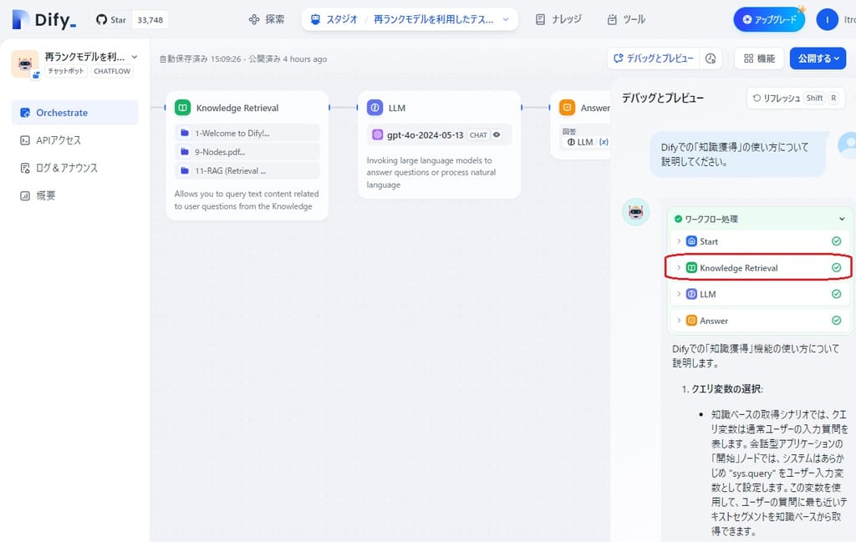Click the Dify logo in the header

[43, 19]
